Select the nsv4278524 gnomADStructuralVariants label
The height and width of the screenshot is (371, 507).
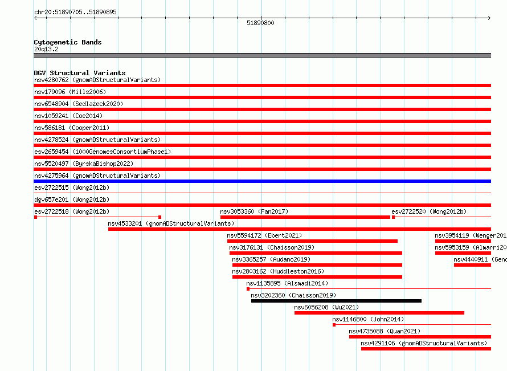pos(97,140)
